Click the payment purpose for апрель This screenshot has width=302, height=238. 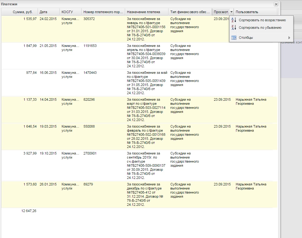tap(146, 56)
